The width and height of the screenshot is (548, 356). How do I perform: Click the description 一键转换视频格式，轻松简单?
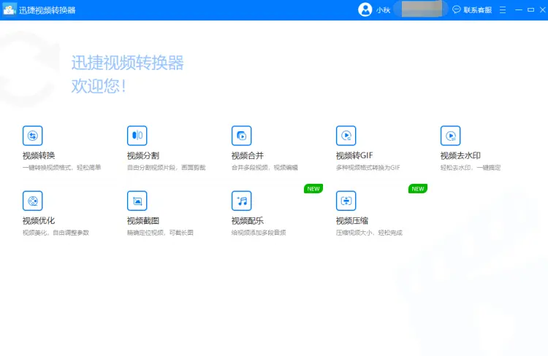click(x=62, y=168)
